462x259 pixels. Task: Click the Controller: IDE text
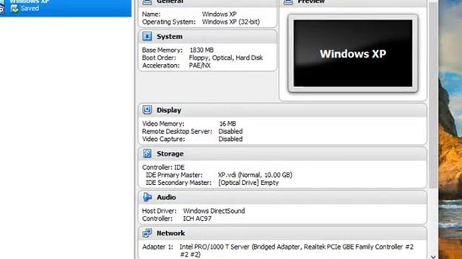click(x=163, y=167)
